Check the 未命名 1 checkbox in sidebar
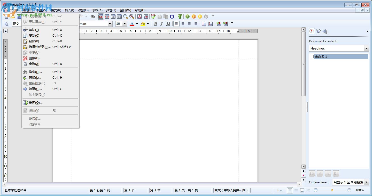 point(312,56)
